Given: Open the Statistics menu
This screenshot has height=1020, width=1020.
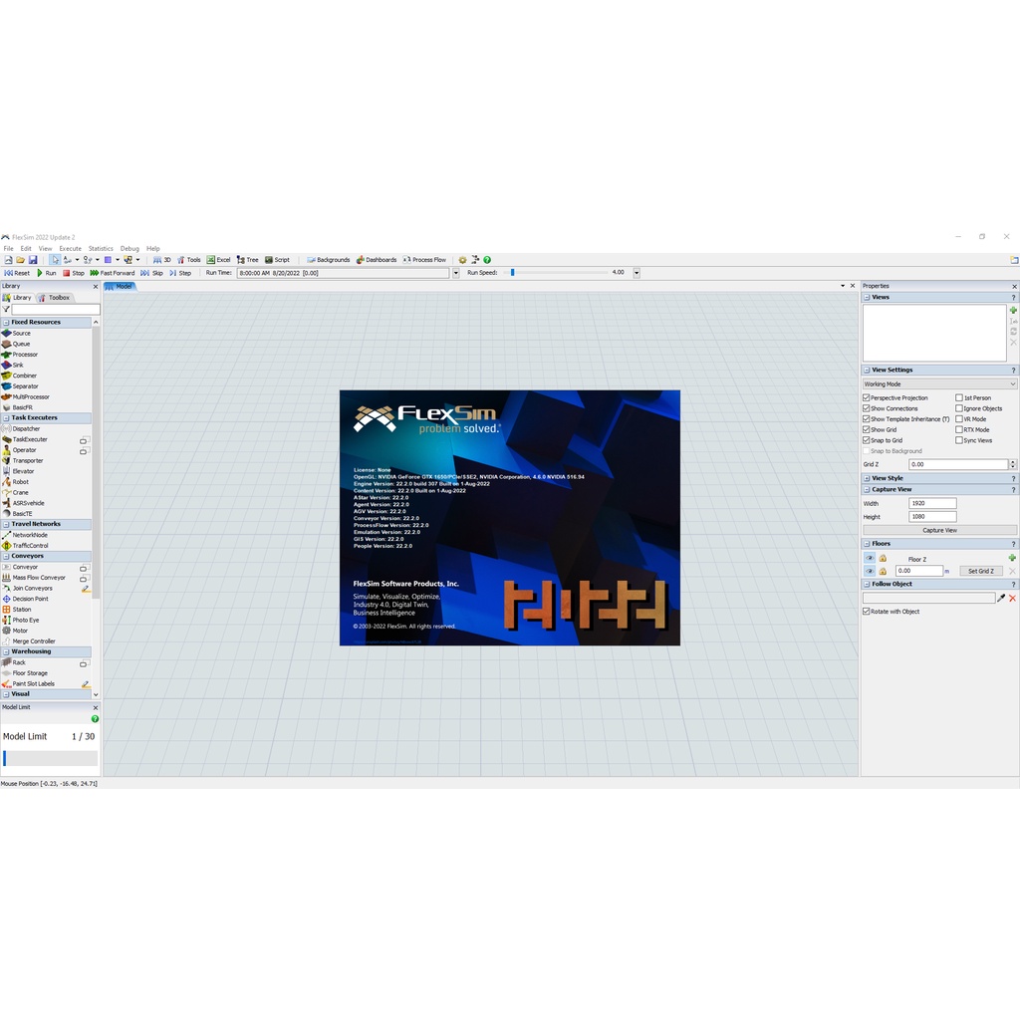Looking at the screenshot, I should point(101,249).
